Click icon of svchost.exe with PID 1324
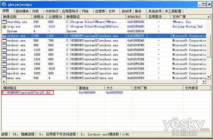The image size is (213, 139). (x=4, y=59)
